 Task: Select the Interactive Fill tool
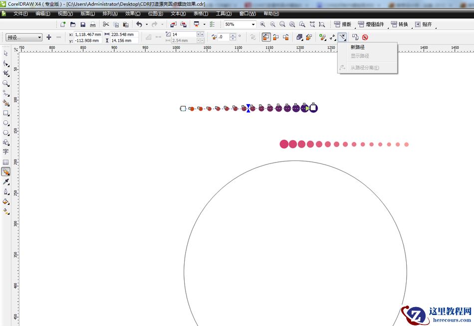pos(6,211)
